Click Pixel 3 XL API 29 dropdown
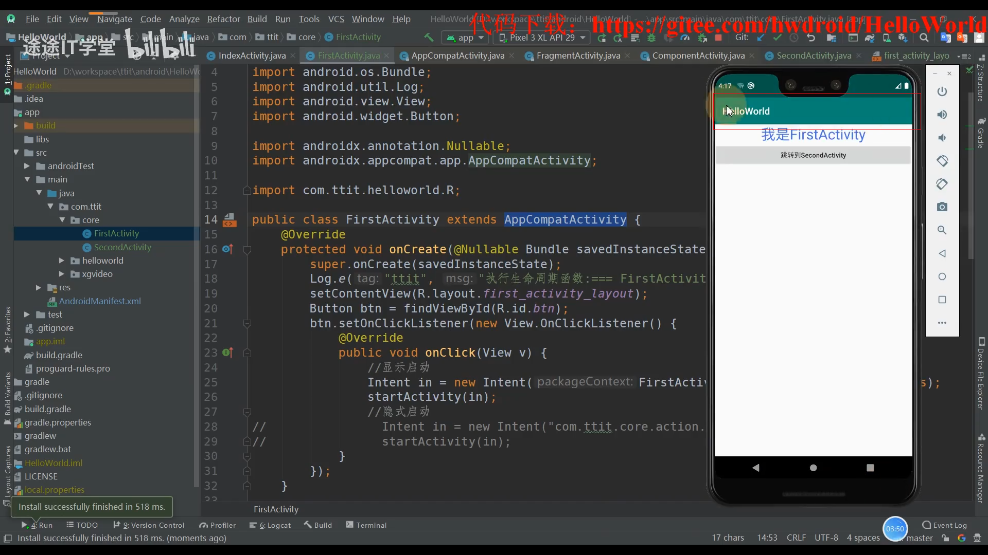 tap(542, 38)
